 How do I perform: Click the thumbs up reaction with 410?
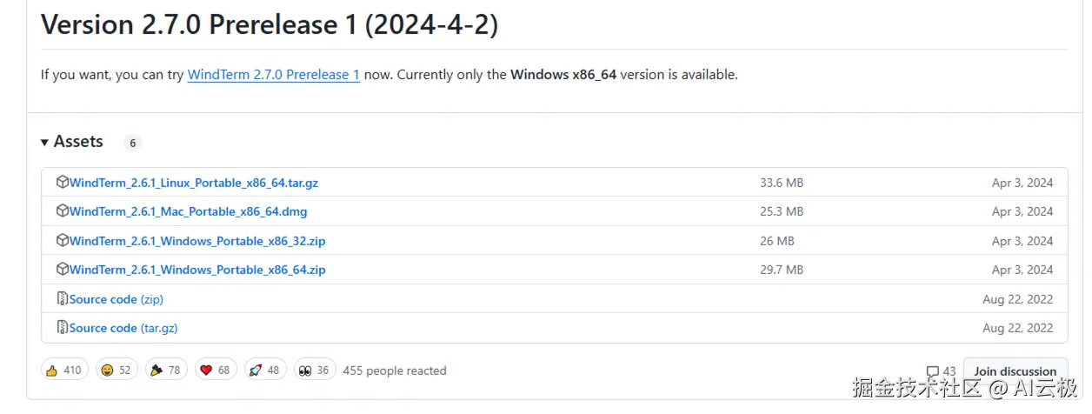(63, 371)
